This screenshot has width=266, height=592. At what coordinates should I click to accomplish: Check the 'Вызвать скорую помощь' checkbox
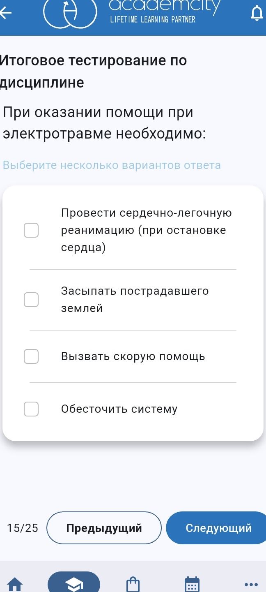(x=31, y=356)
